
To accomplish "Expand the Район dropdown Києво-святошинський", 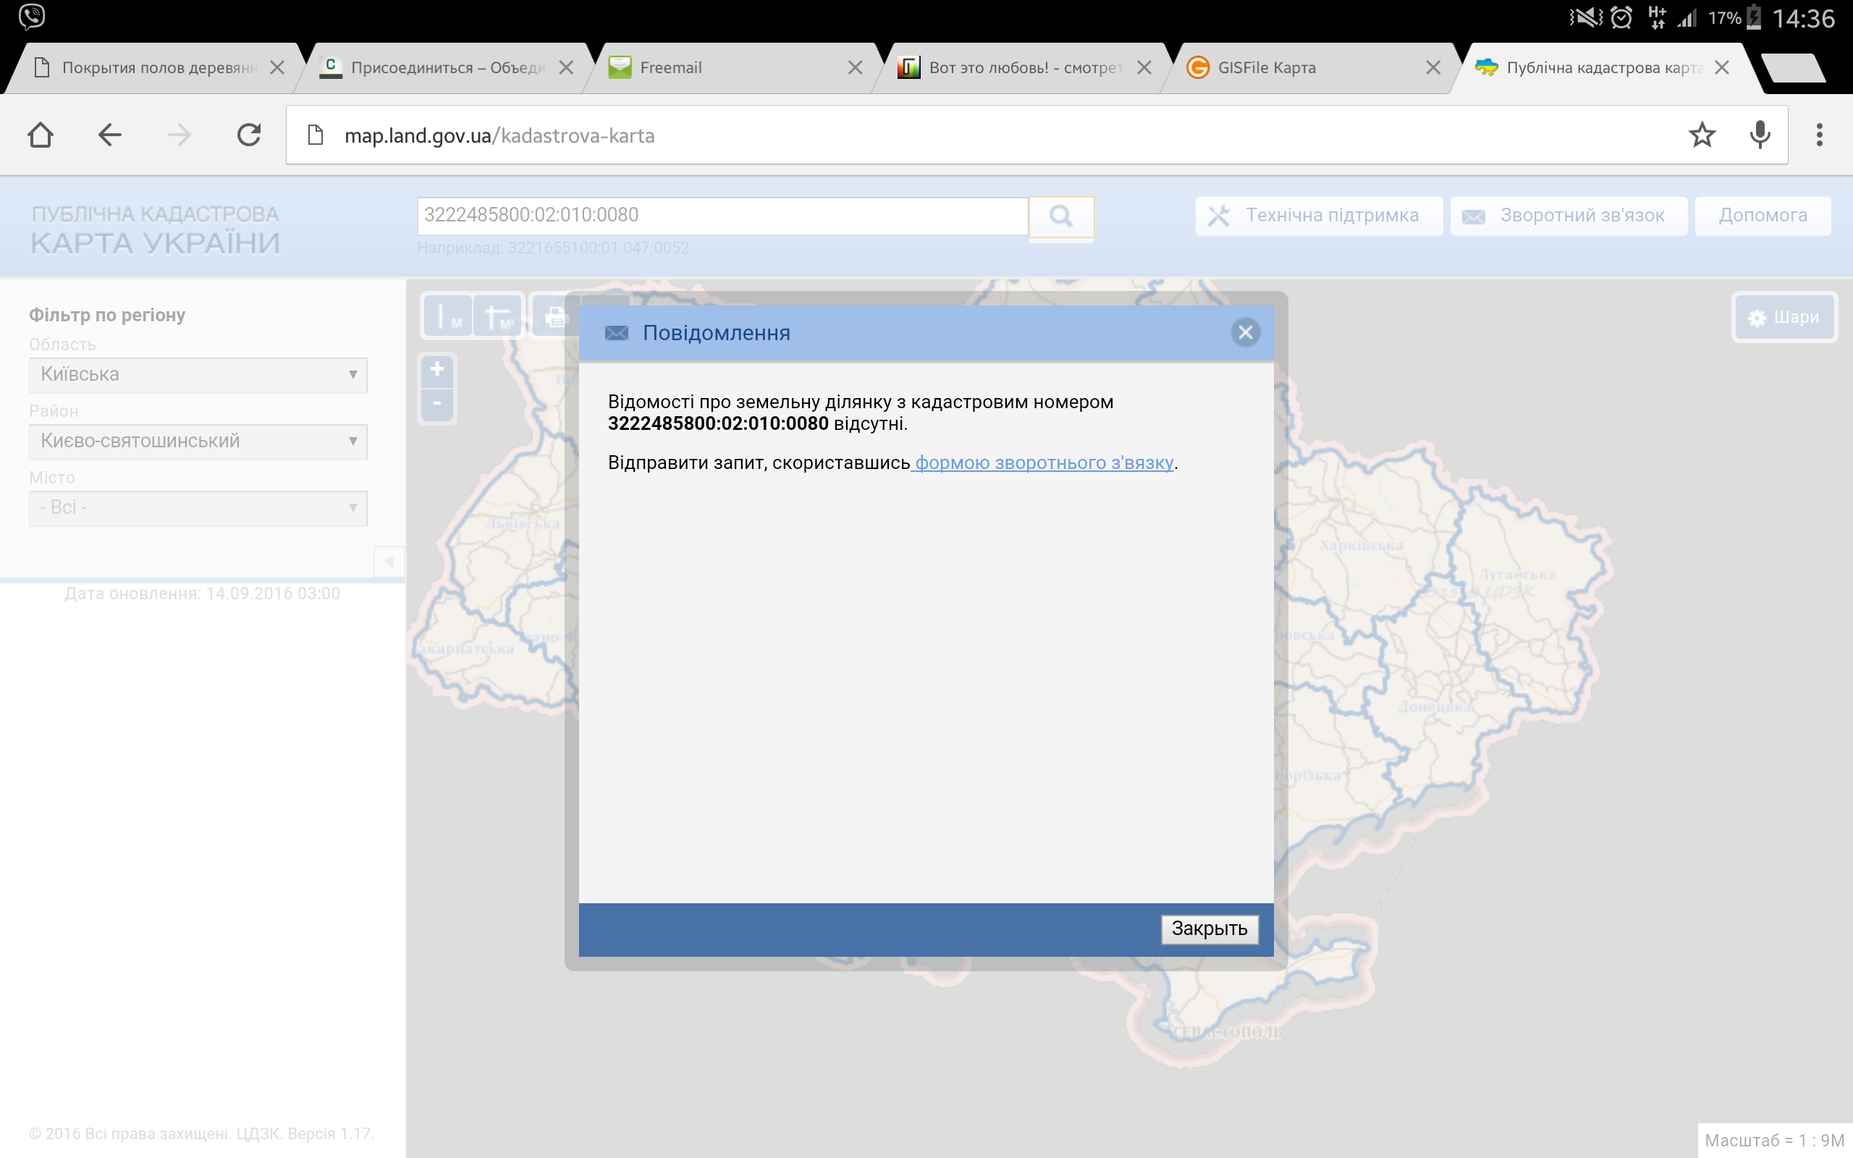I will pyautogui.click(x=198, y=441).
